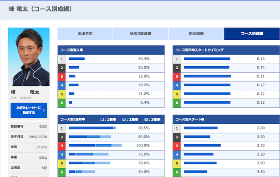
Task: Click red course 3 badge in 平均スタートタイミング table
Action: tap(177, 76)
